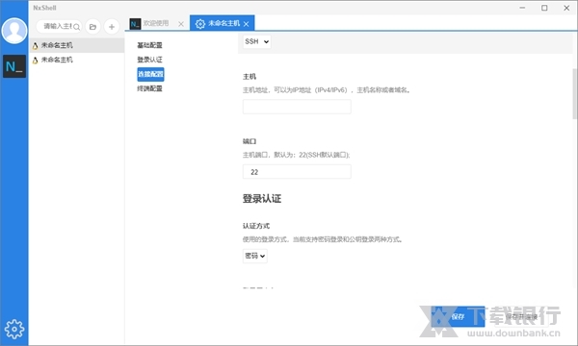
Task: Click the vertical scrollbar of settings pane
Action: click(x=575, y=94)
